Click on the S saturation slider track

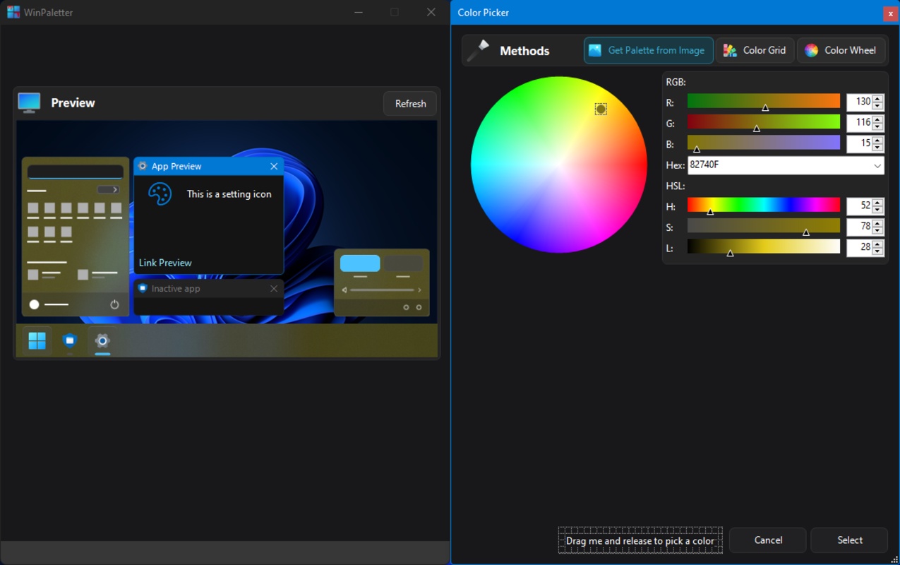[764, 225]
